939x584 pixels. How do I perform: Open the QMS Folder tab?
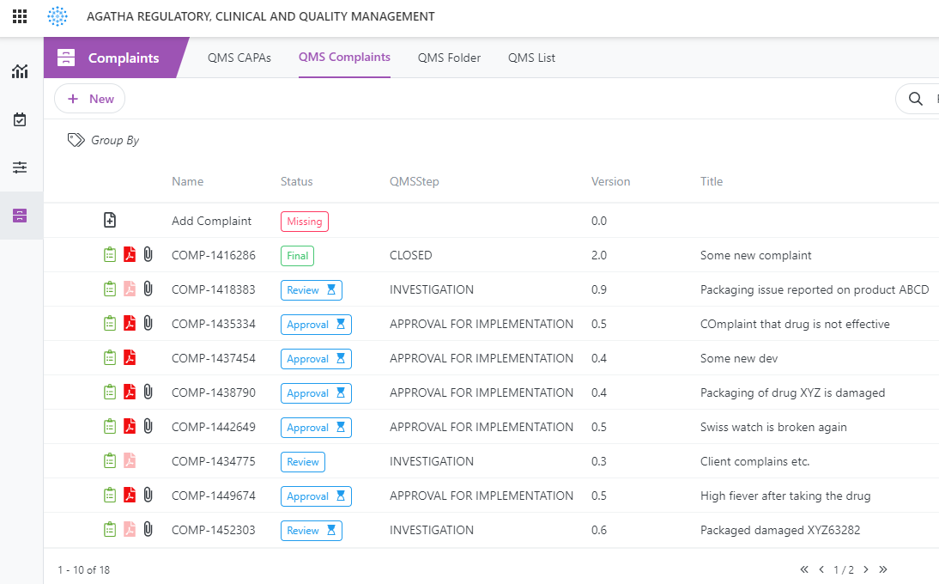click(x=449, y=58)
